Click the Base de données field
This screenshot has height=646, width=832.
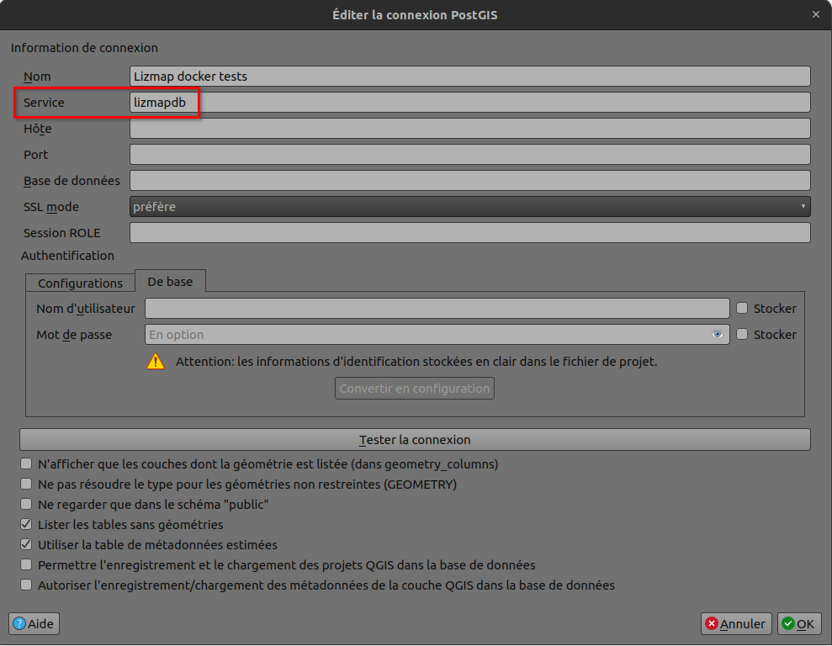pyautogui.click(x=469, y=181)
